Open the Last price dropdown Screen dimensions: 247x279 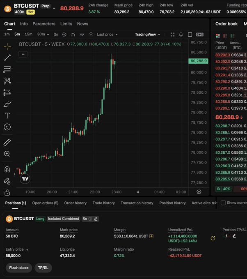click(107, 35)
